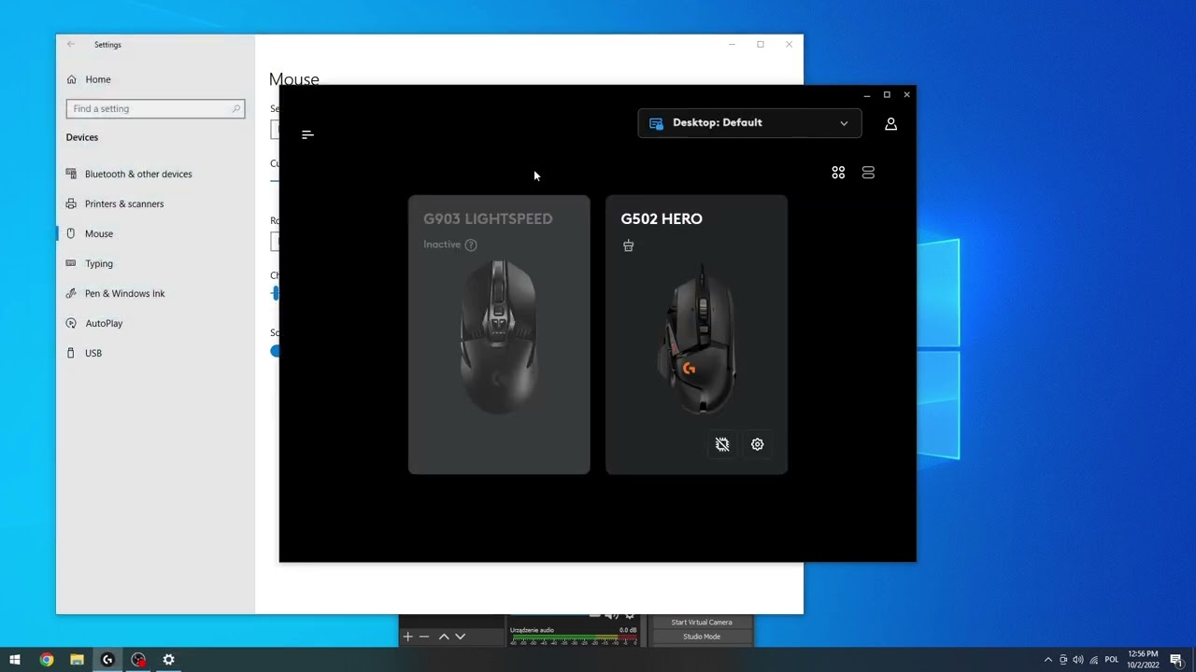
Task: Go back in the Settings window
Action: click(71, 44)
